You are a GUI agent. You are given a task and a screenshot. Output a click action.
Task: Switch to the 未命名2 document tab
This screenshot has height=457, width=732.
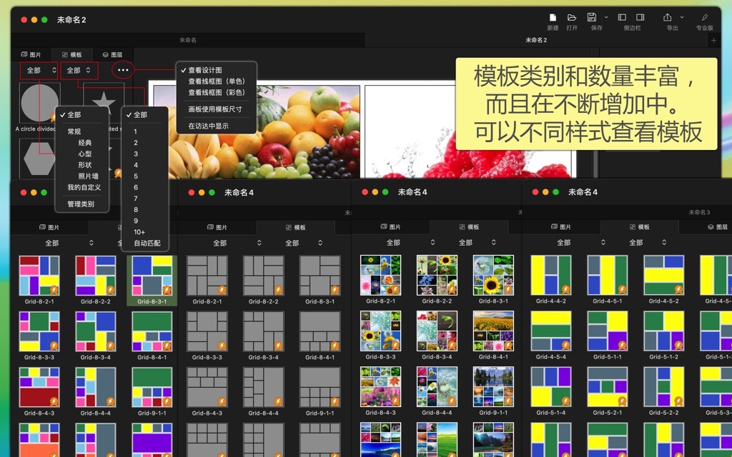click(x=536, y=41)
